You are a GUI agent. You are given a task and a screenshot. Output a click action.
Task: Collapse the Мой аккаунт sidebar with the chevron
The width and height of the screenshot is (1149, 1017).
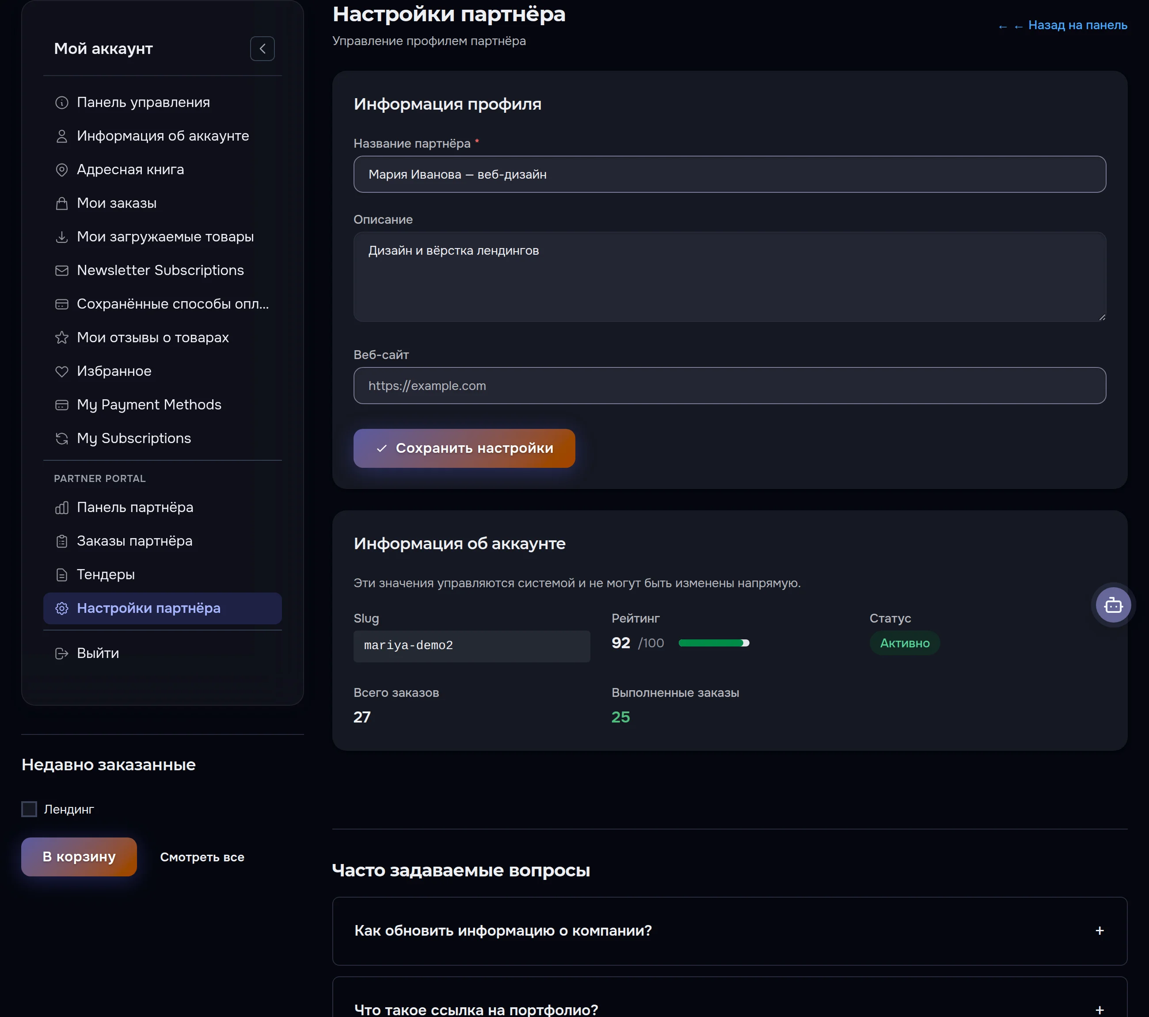click(x=262, y=49)
